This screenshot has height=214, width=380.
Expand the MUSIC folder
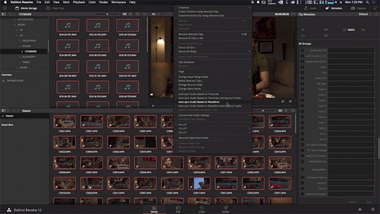click(17, 67)
